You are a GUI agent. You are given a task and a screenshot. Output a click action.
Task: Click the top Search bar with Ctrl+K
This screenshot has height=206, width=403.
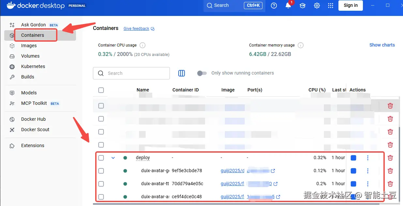click(x=234, y=6)
